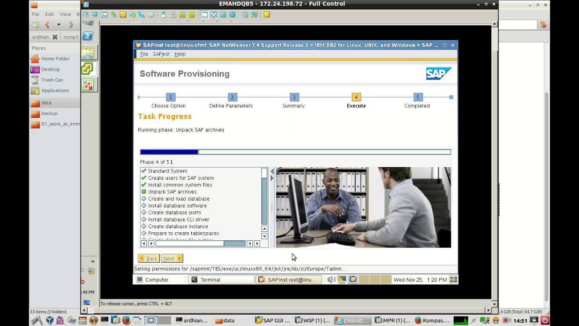Open the chat bubbles icon in the remote toolbar

(x=132, y=14)
